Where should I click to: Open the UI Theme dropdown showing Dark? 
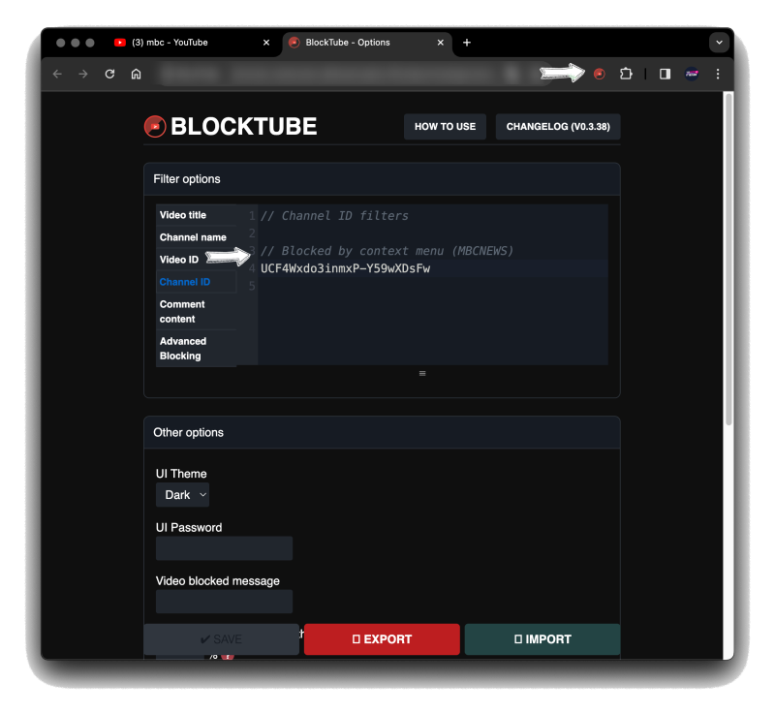(182, 494)
